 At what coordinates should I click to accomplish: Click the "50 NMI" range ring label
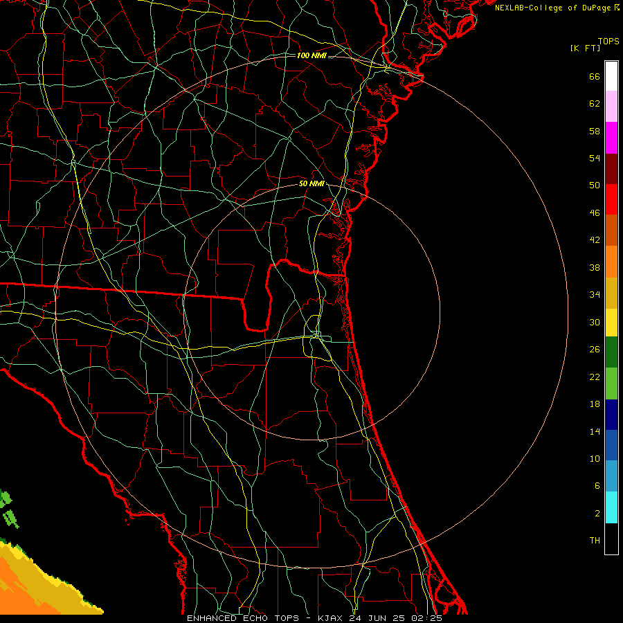[x=311, y=183]
